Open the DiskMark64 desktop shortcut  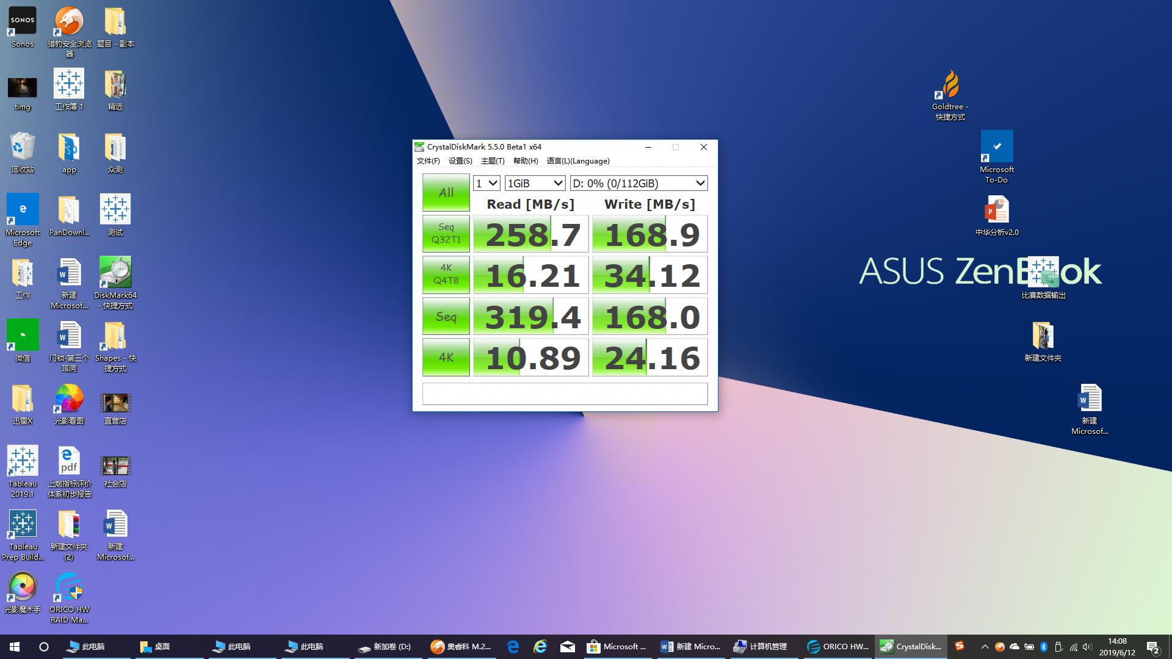point(115,273)
